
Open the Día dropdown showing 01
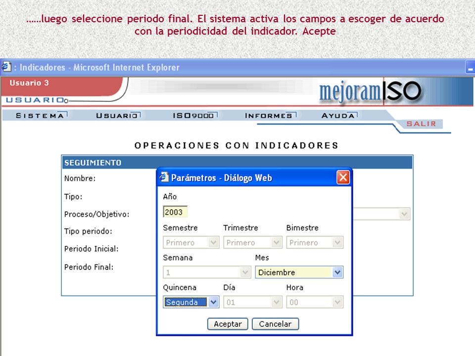pos(253,302)
